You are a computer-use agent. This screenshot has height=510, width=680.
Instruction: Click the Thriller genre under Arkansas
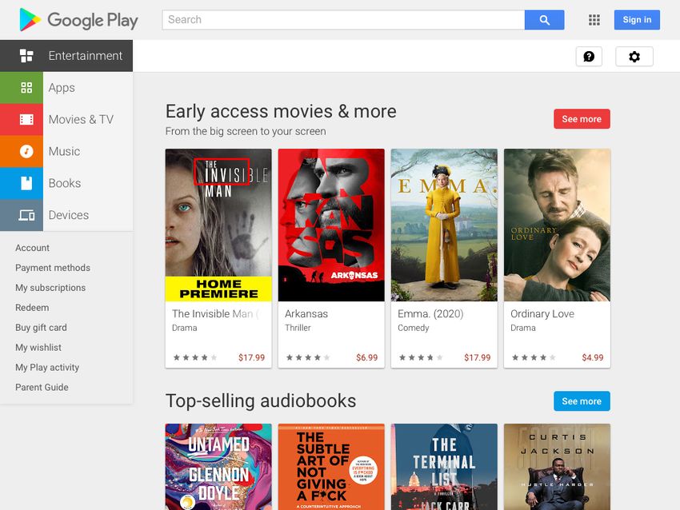(298, 328)
